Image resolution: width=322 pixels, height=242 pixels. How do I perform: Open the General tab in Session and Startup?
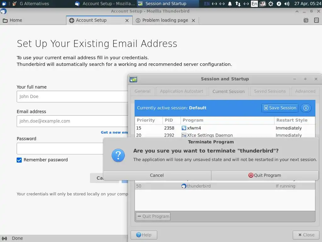point(142,91)
